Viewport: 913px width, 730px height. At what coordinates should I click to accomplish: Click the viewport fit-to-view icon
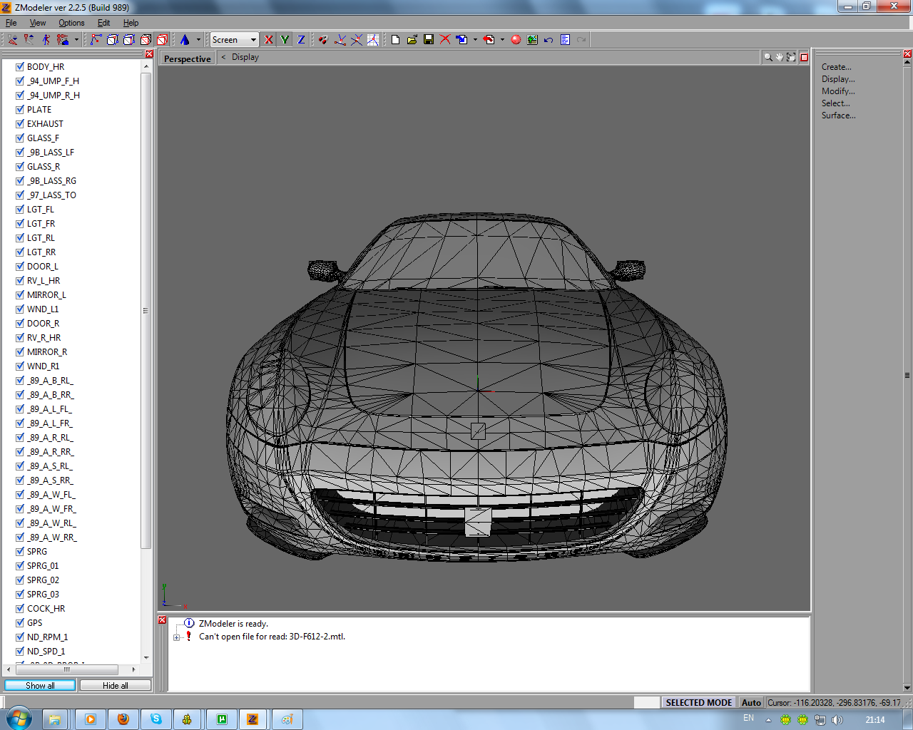[x=791, y=57]
